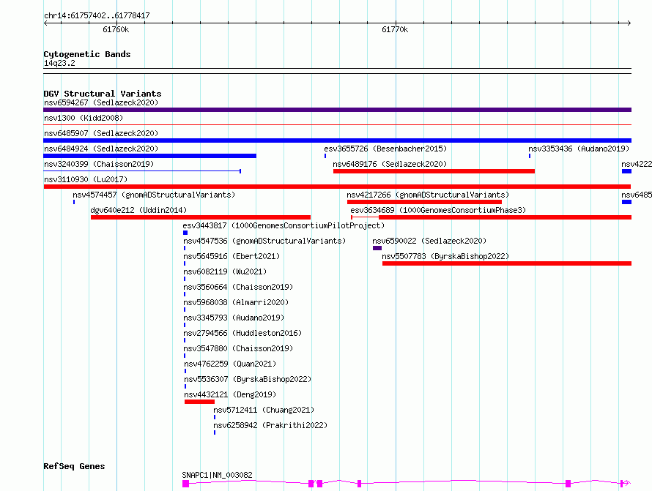Open nsv6258942 (Prakrithi2022) variant label
Viewport: 652px width, 491px height.
tap(270, 425)
